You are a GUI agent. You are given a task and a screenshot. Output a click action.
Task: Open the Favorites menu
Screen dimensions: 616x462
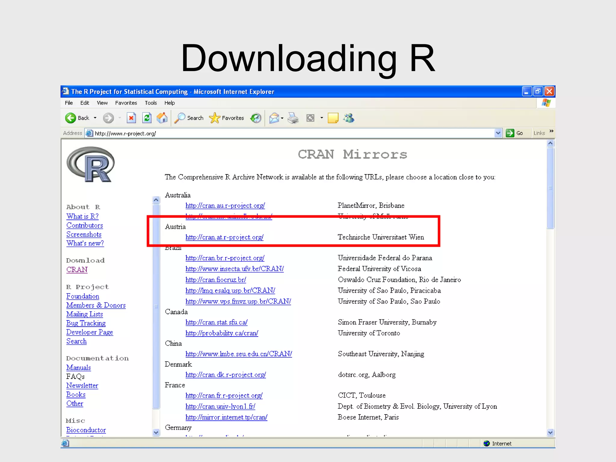[x=126, y=103]
